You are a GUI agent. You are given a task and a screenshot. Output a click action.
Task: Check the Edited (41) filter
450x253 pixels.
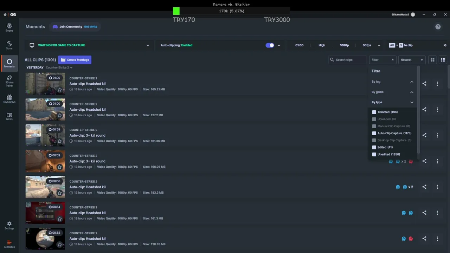pyautogui.click(x=374, y=147)
